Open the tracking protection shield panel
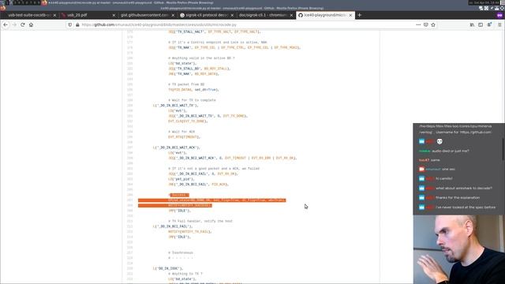 point(70,24)
